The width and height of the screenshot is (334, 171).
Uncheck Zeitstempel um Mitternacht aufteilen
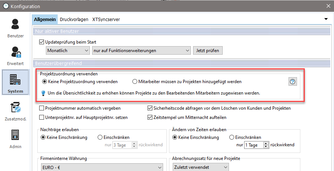coord(150,117)
